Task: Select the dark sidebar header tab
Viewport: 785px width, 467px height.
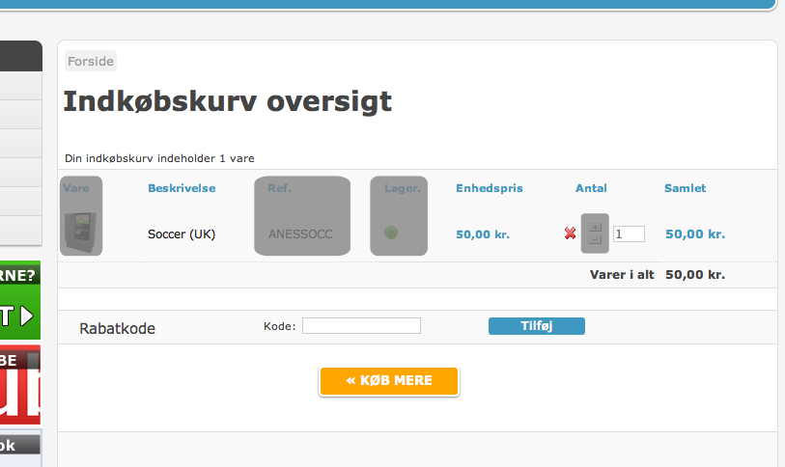Action: point(21,56)
